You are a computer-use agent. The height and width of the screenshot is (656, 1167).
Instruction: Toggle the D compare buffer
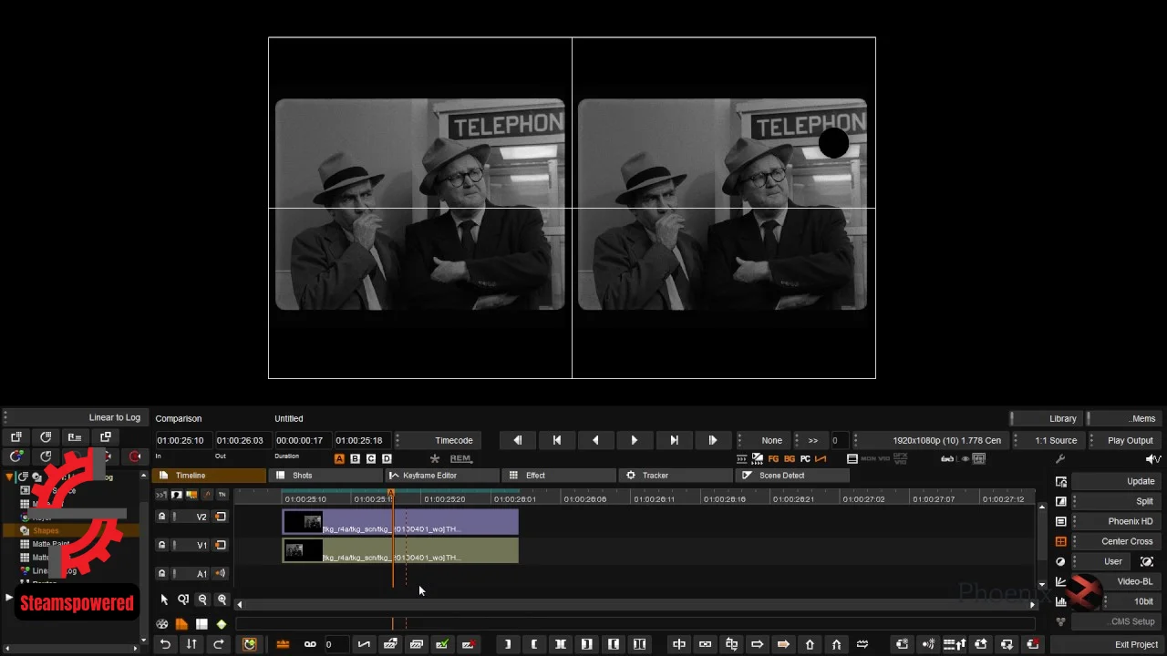click(387, 458)
